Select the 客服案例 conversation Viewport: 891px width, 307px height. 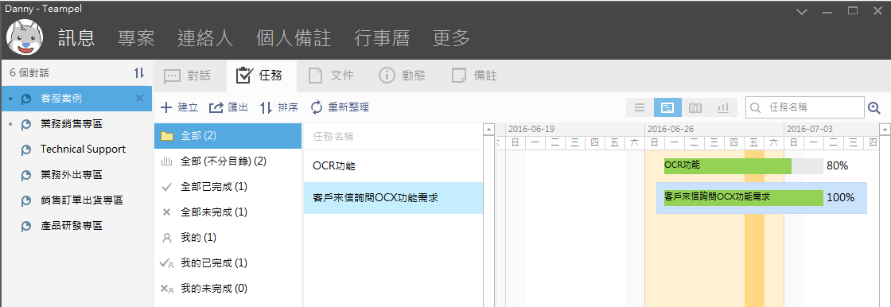coord(76,99)
